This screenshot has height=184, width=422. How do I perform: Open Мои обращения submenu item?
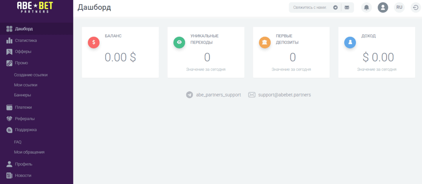point(29,152)
